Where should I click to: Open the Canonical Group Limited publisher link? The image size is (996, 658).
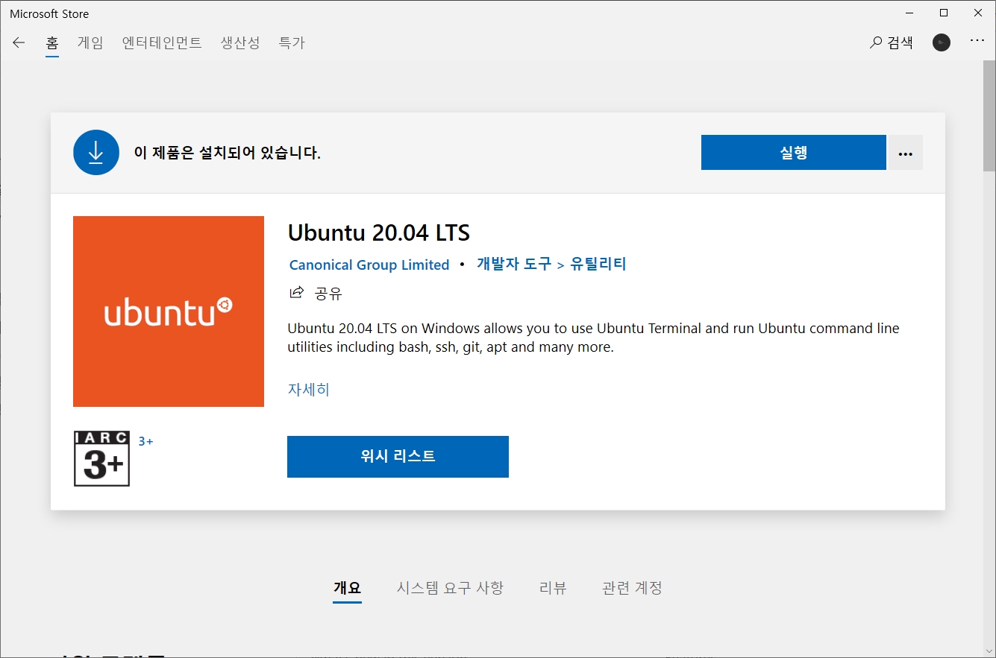point(369,265)
